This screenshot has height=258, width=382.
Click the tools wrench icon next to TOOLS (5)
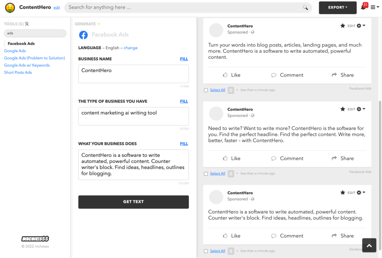point(27,24)
